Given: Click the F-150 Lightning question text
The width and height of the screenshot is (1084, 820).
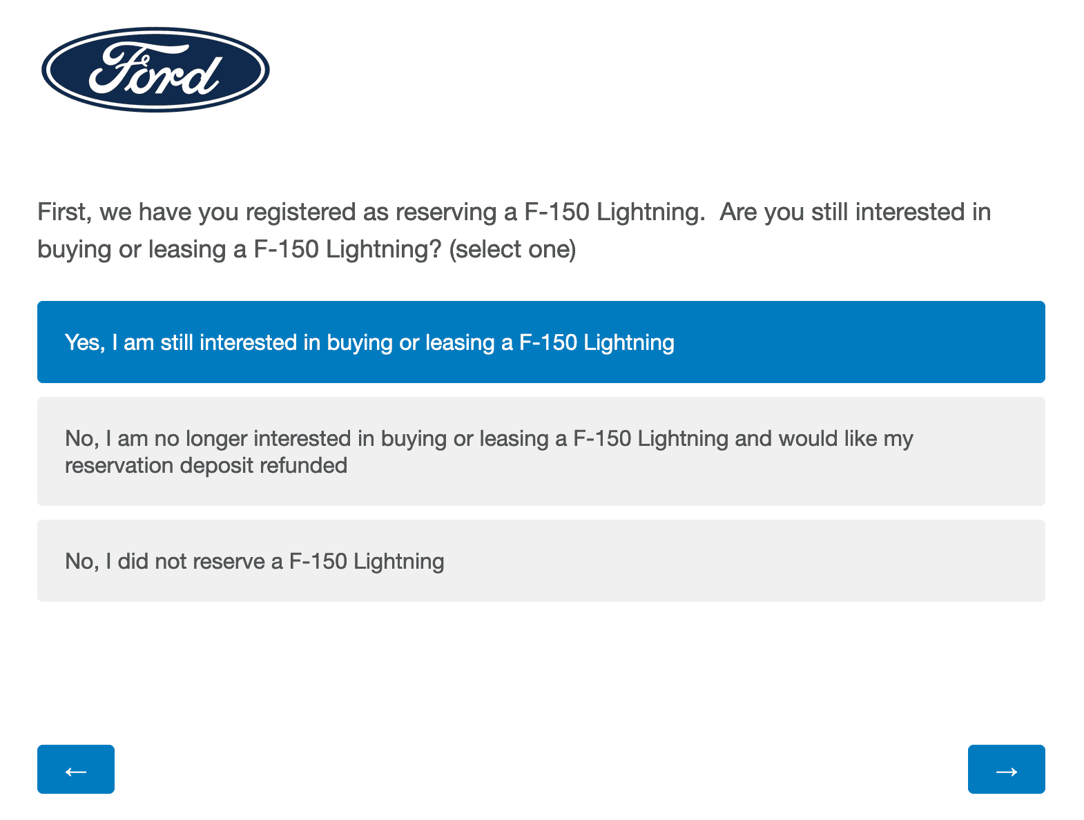Looking at the screenshot, I should pyautogui.click(x=514, y=213).
